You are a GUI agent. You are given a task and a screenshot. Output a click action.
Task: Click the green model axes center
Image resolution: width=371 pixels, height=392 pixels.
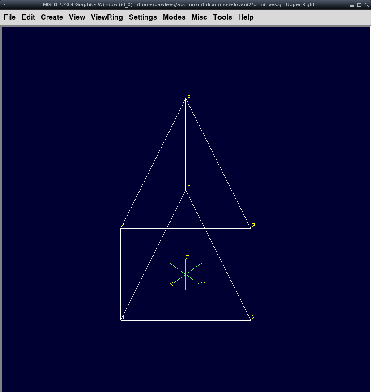click(185, 274)
